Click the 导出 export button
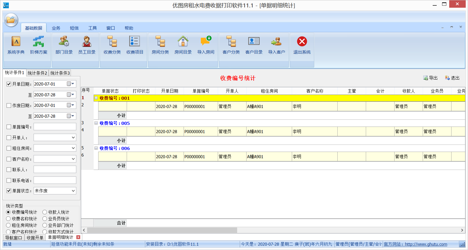 coord(430,78)
